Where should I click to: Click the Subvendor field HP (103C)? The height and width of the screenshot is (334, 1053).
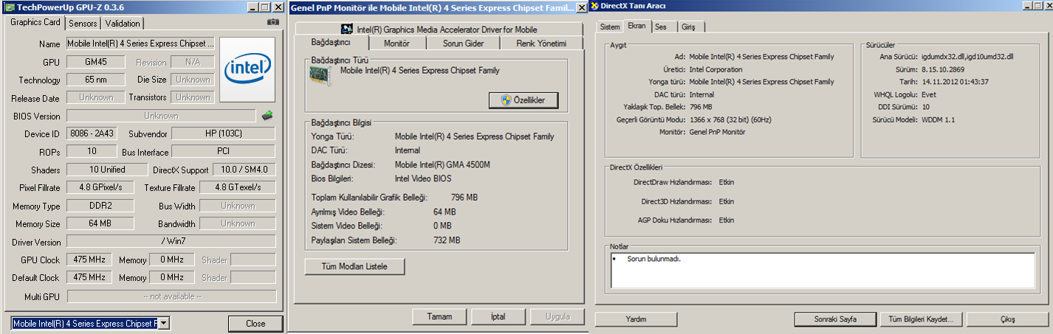click(224, 133)
